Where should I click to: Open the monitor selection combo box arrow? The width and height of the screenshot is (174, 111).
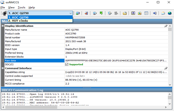point(70,13)
